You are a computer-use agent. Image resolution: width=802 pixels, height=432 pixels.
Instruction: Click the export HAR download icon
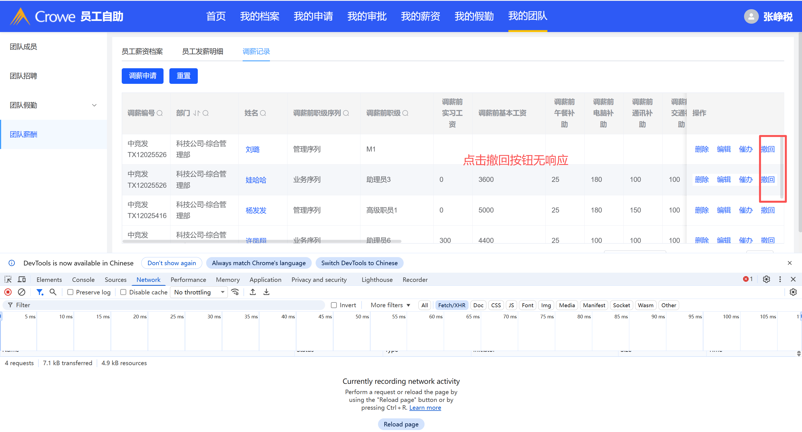click(x=267, y=292)
